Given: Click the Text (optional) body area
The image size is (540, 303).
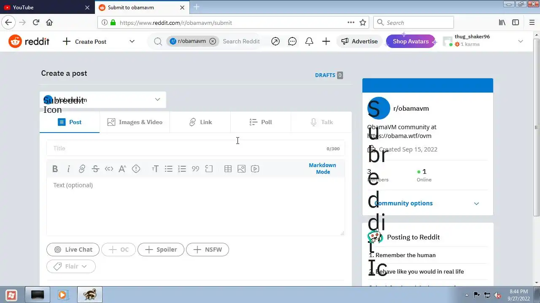Looking at the screenshot, I should (x=195, y=206).
